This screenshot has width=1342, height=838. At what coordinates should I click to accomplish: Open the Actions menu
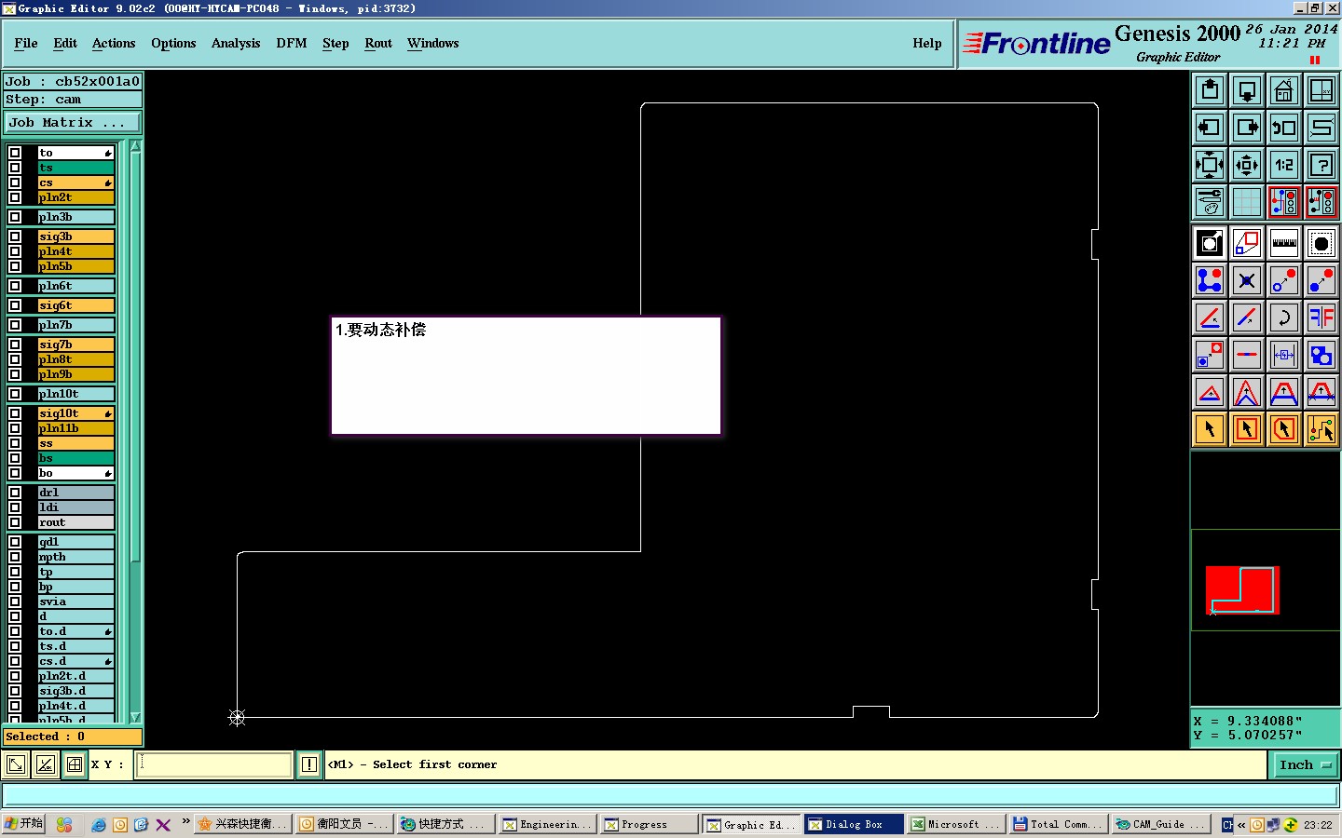coord(114,43)
